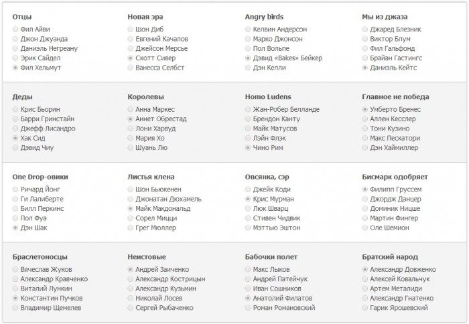Pick Вячеслав Жуков in Браслетоносцы

tap(15, 270)
